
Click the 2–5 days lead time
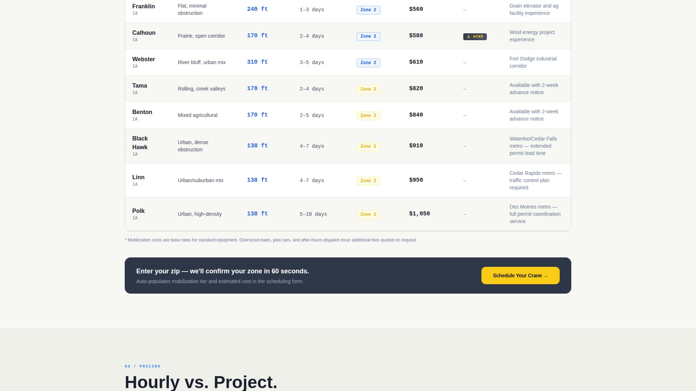coord(312,115)
